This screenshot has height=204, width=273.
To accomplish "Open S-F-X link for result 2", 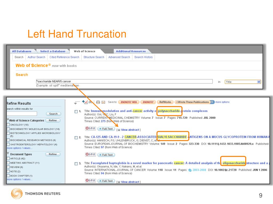I will [90, 154].
